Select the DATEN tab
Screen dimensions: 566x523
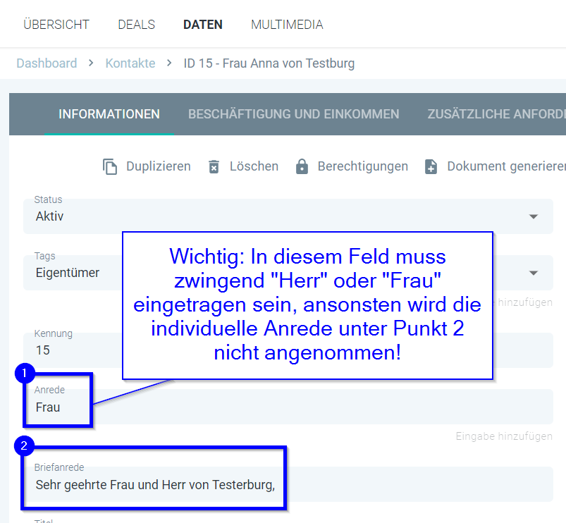pyautogui.click(x=202, y=25)
